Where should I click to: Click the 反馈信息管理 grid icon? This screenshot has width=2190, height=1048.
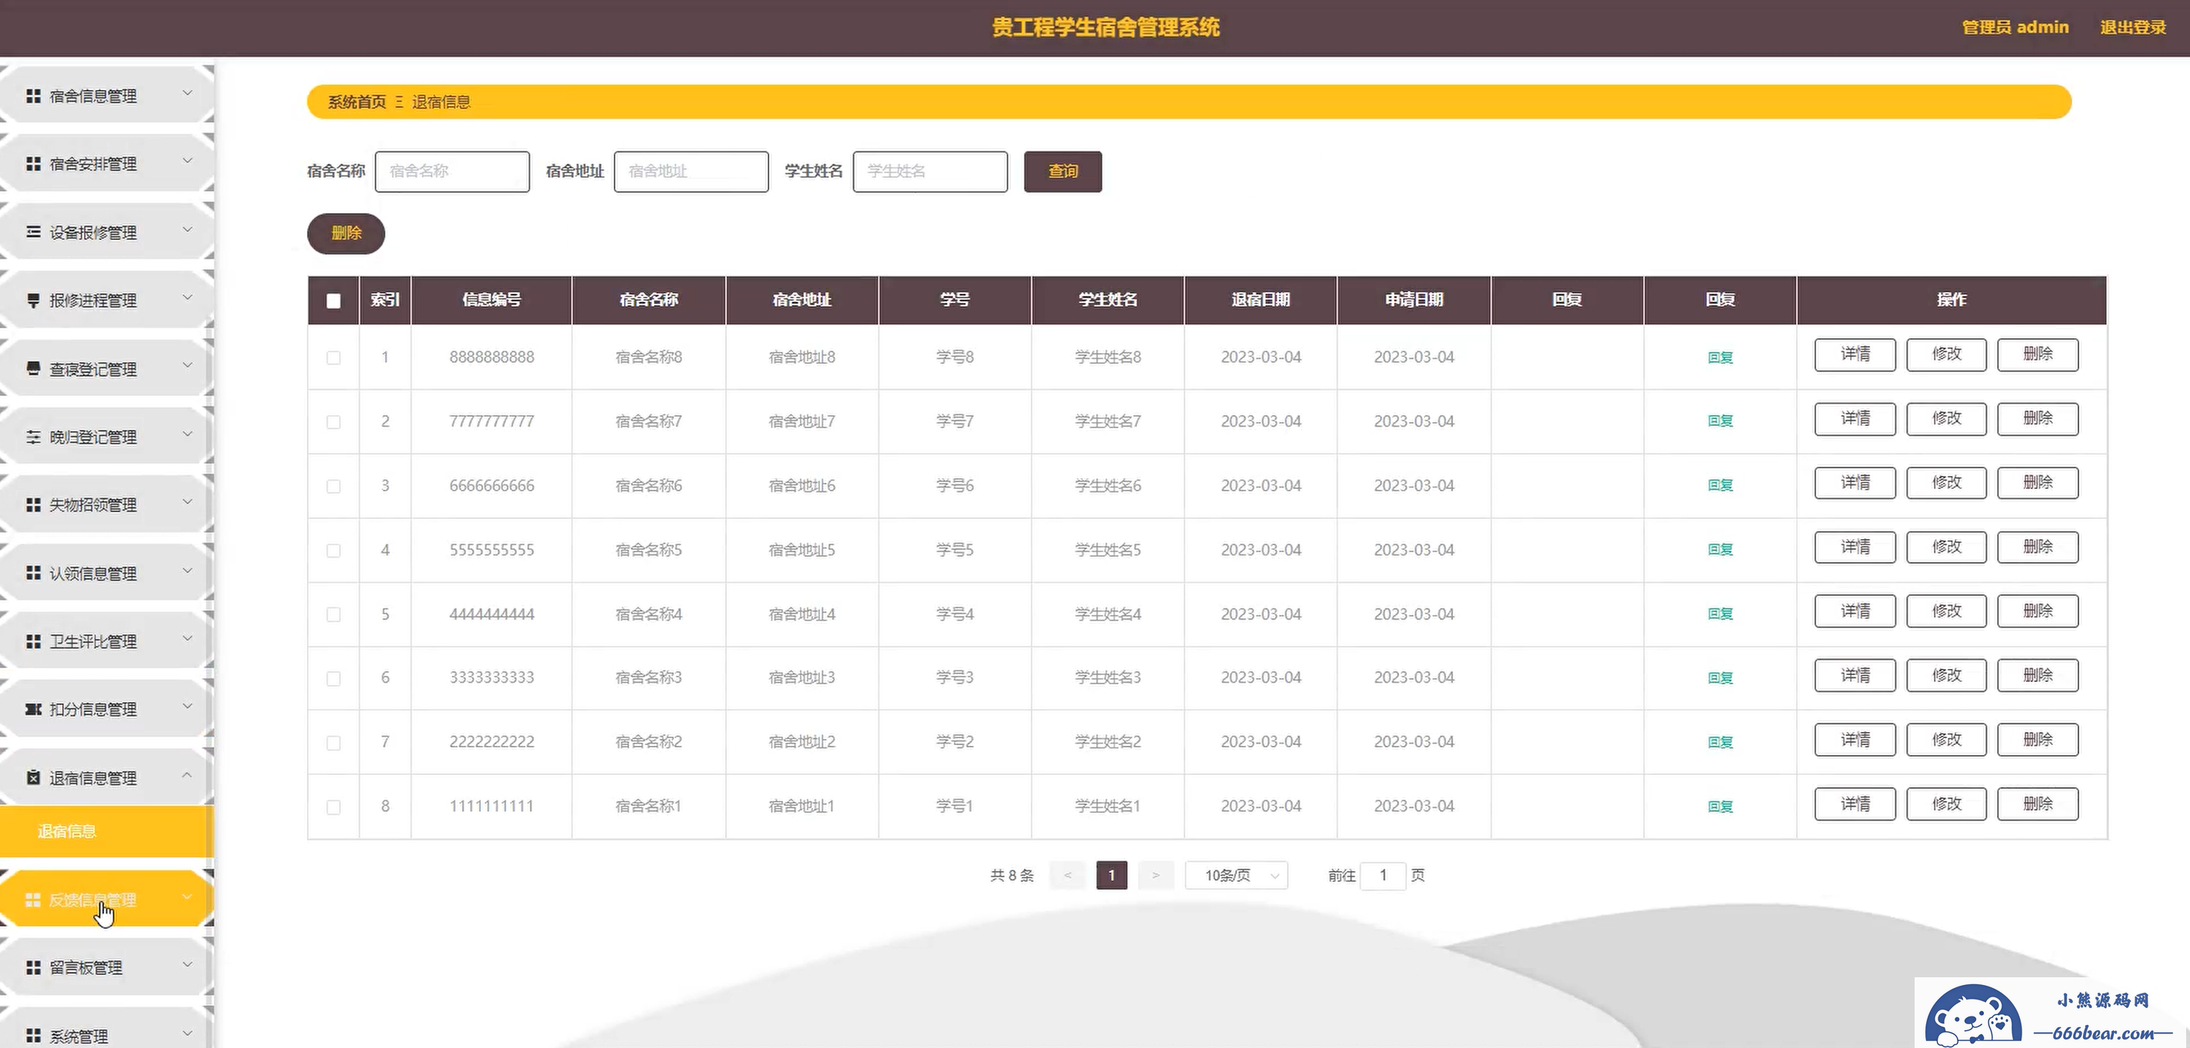click(x=33, y=900)
